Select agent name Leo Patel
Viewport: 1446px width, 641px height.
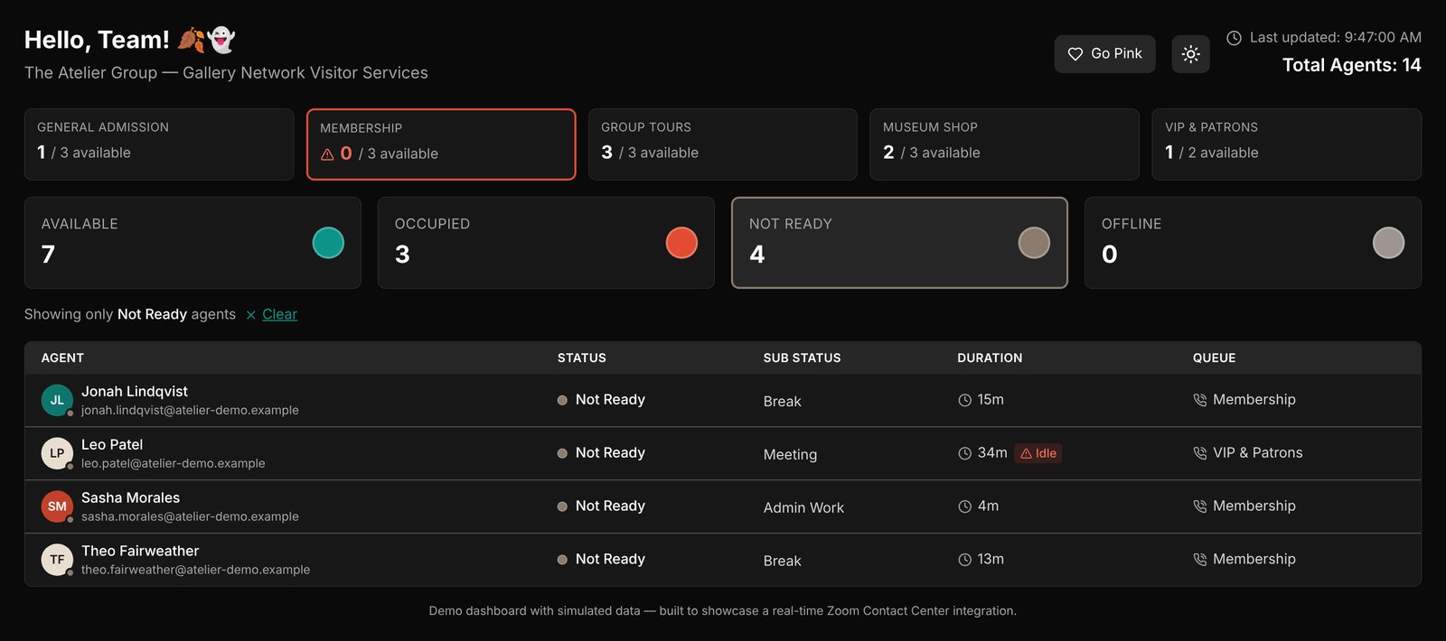pos(112,445)
